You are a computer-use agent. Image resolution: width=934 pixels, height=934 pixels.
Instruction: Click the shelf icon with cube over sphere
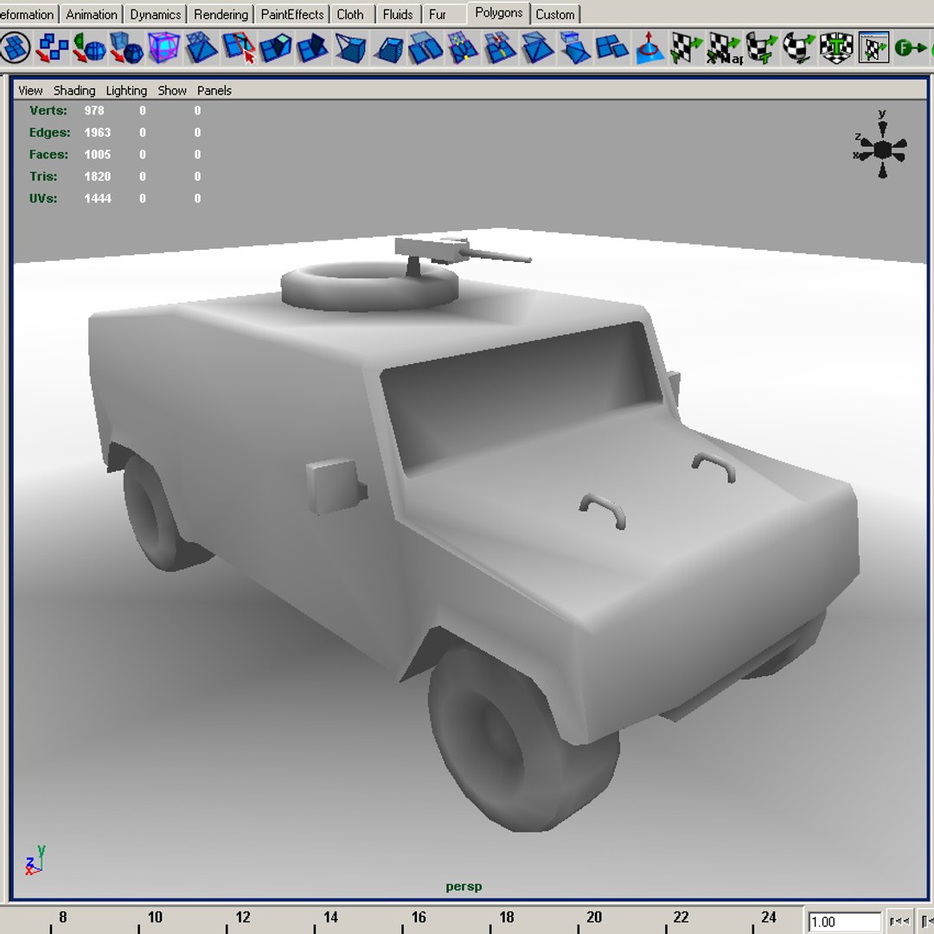[x=126, y=48]
